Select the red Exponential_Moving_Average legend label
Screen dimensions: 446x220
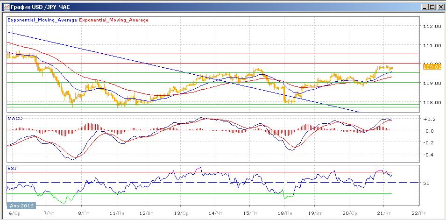click(x=113, y=20)
